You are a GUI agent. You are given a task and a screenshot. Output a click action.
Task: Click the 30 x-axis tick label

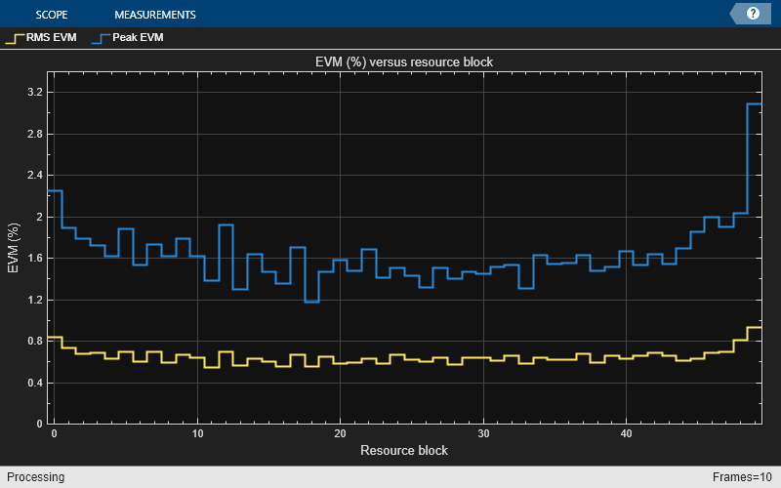[483, 433]
